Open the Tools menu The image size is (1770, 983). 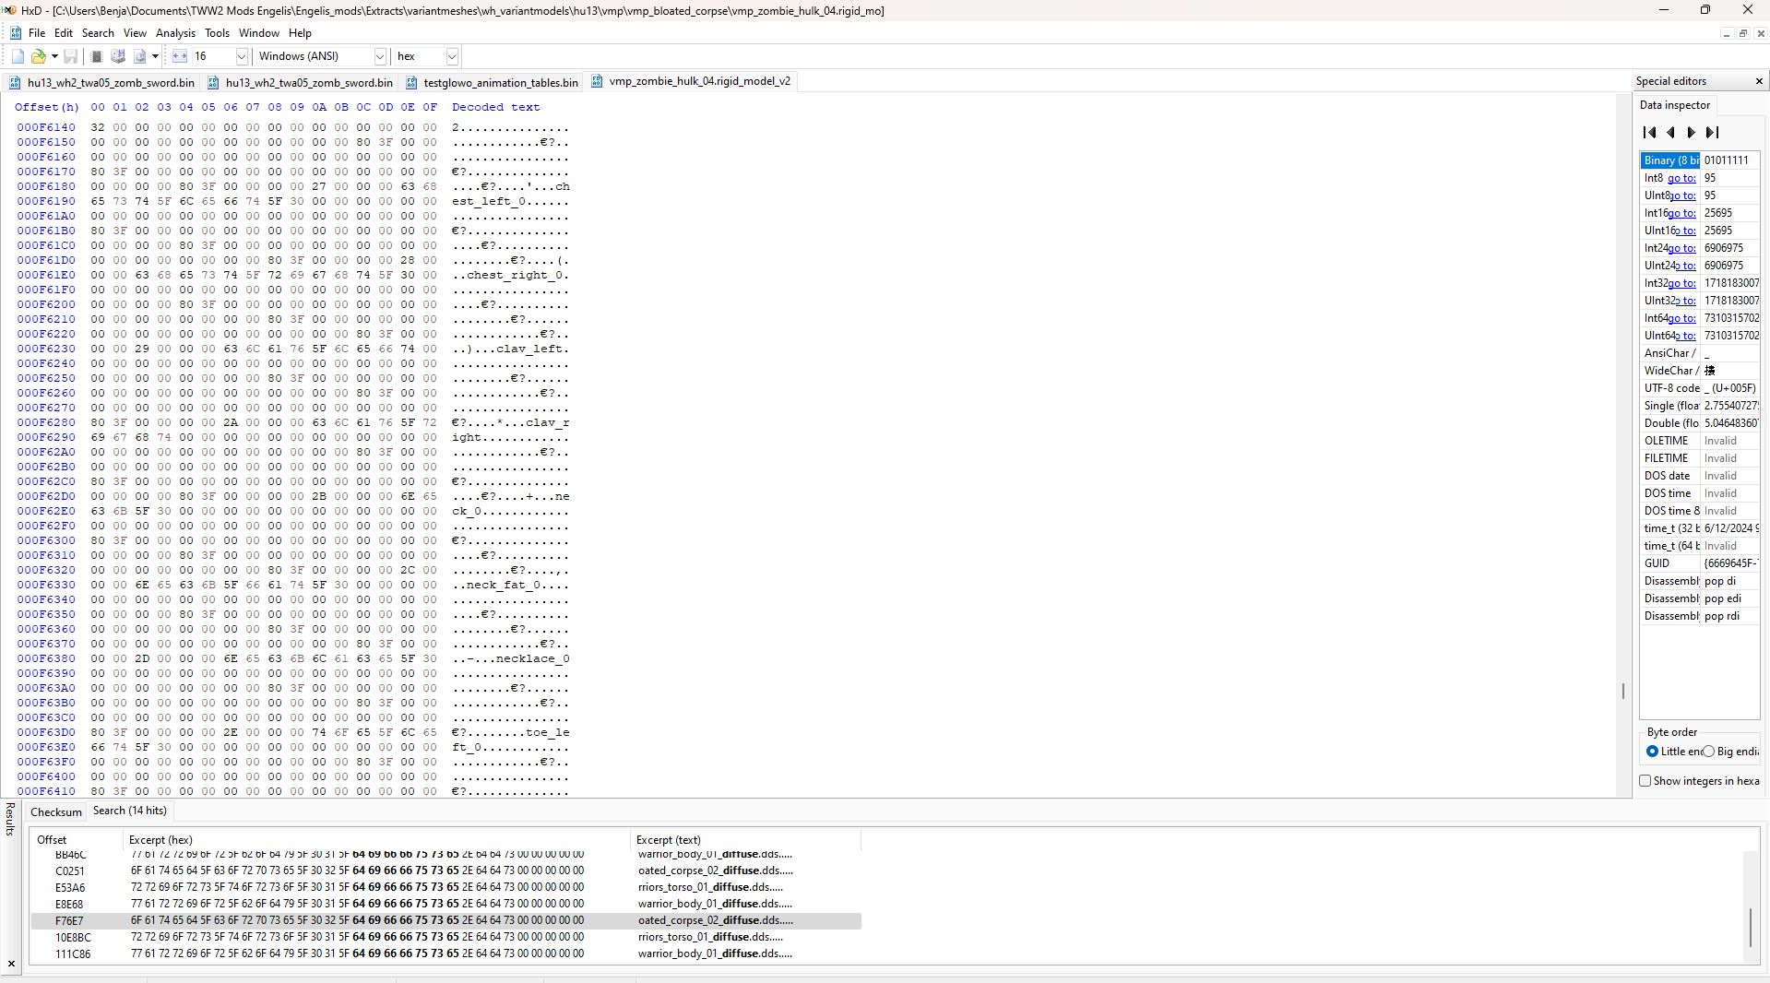pyautogui.click(x=217, y=32)
